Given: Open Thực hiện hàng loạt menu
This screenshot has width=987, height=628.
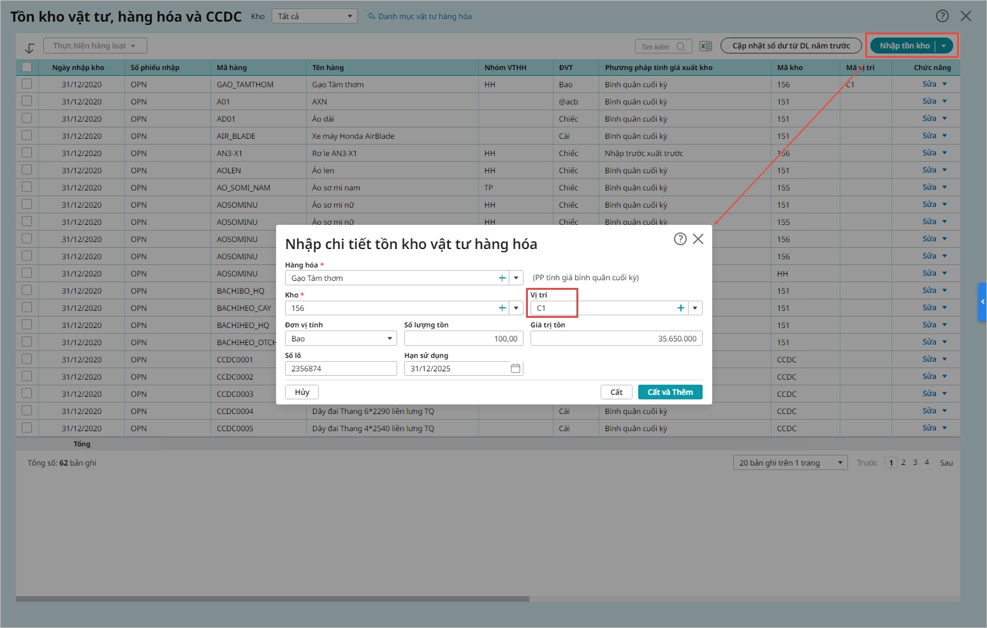Looking at the screenshot, I should click(95, 46).
